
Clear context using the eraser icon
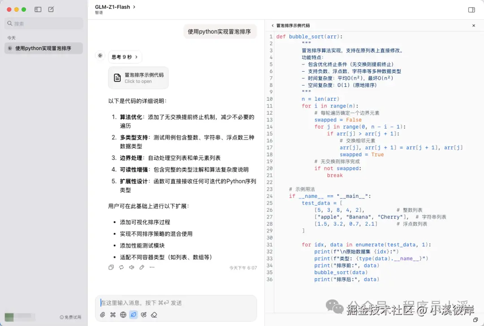click(155, 315)
